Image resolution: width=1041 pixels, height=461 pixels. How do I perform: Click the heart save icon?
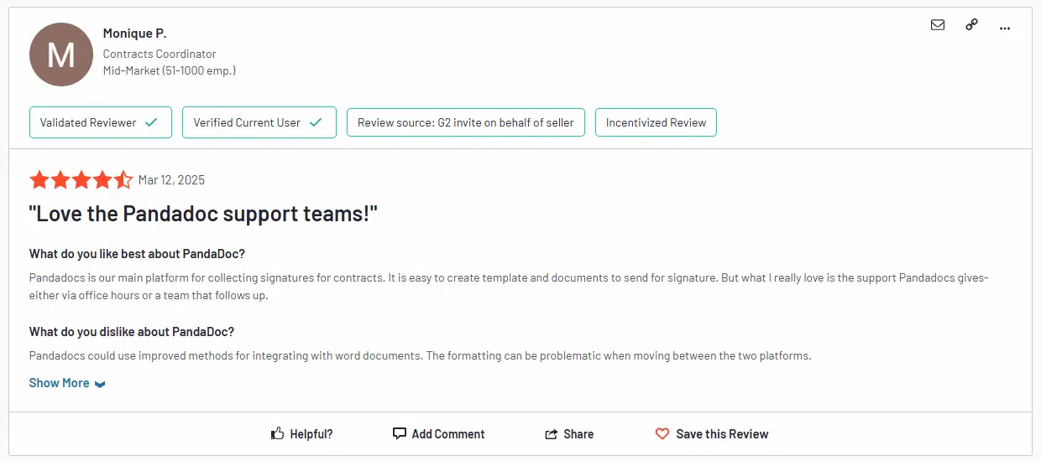click(x=662, y=434)
